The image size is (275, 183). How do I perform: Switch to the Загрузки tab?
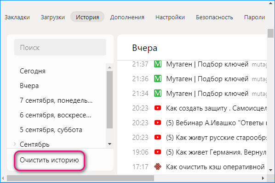tap(53, 17)
